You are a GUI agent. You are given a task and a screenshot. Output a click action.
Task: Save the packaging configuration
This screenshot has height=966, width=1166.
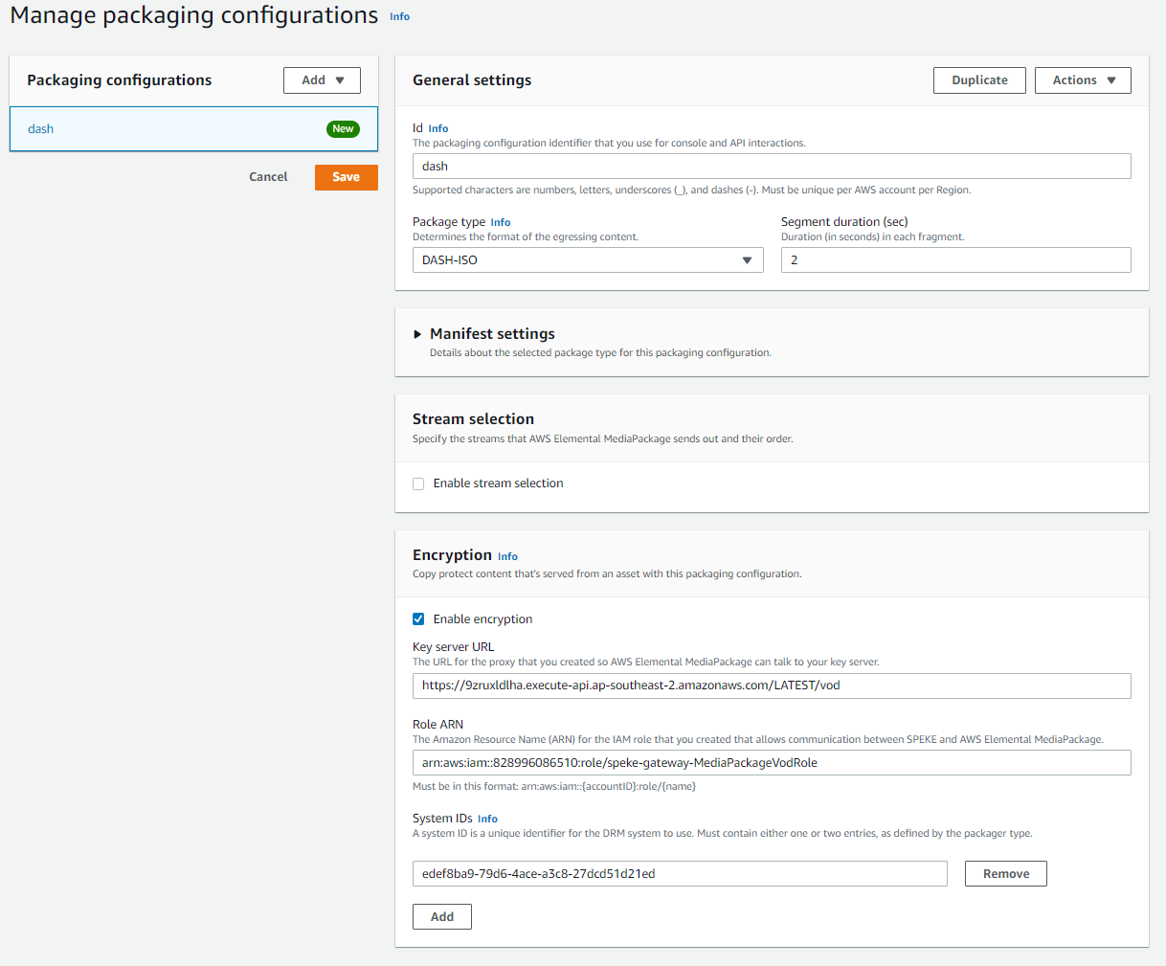pos(346,177)
